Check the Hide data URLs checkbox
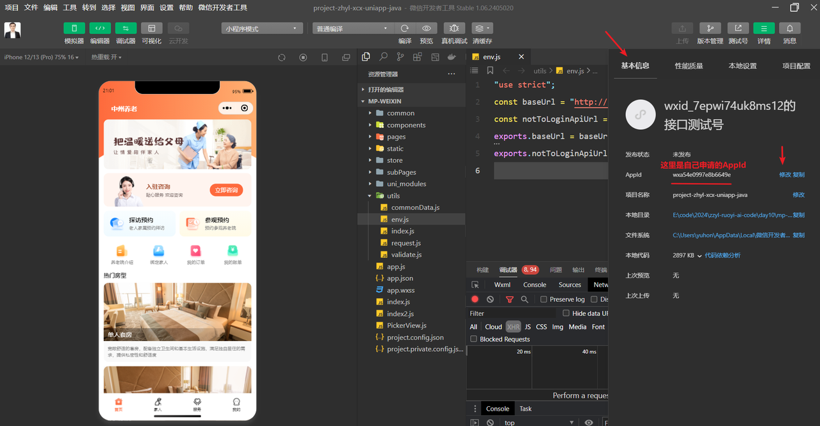This screenshot has width=820, height=426. tap(566, 313)
